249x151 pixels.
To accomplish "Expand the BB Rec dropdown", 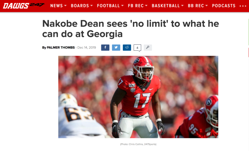I will [198, 6].
